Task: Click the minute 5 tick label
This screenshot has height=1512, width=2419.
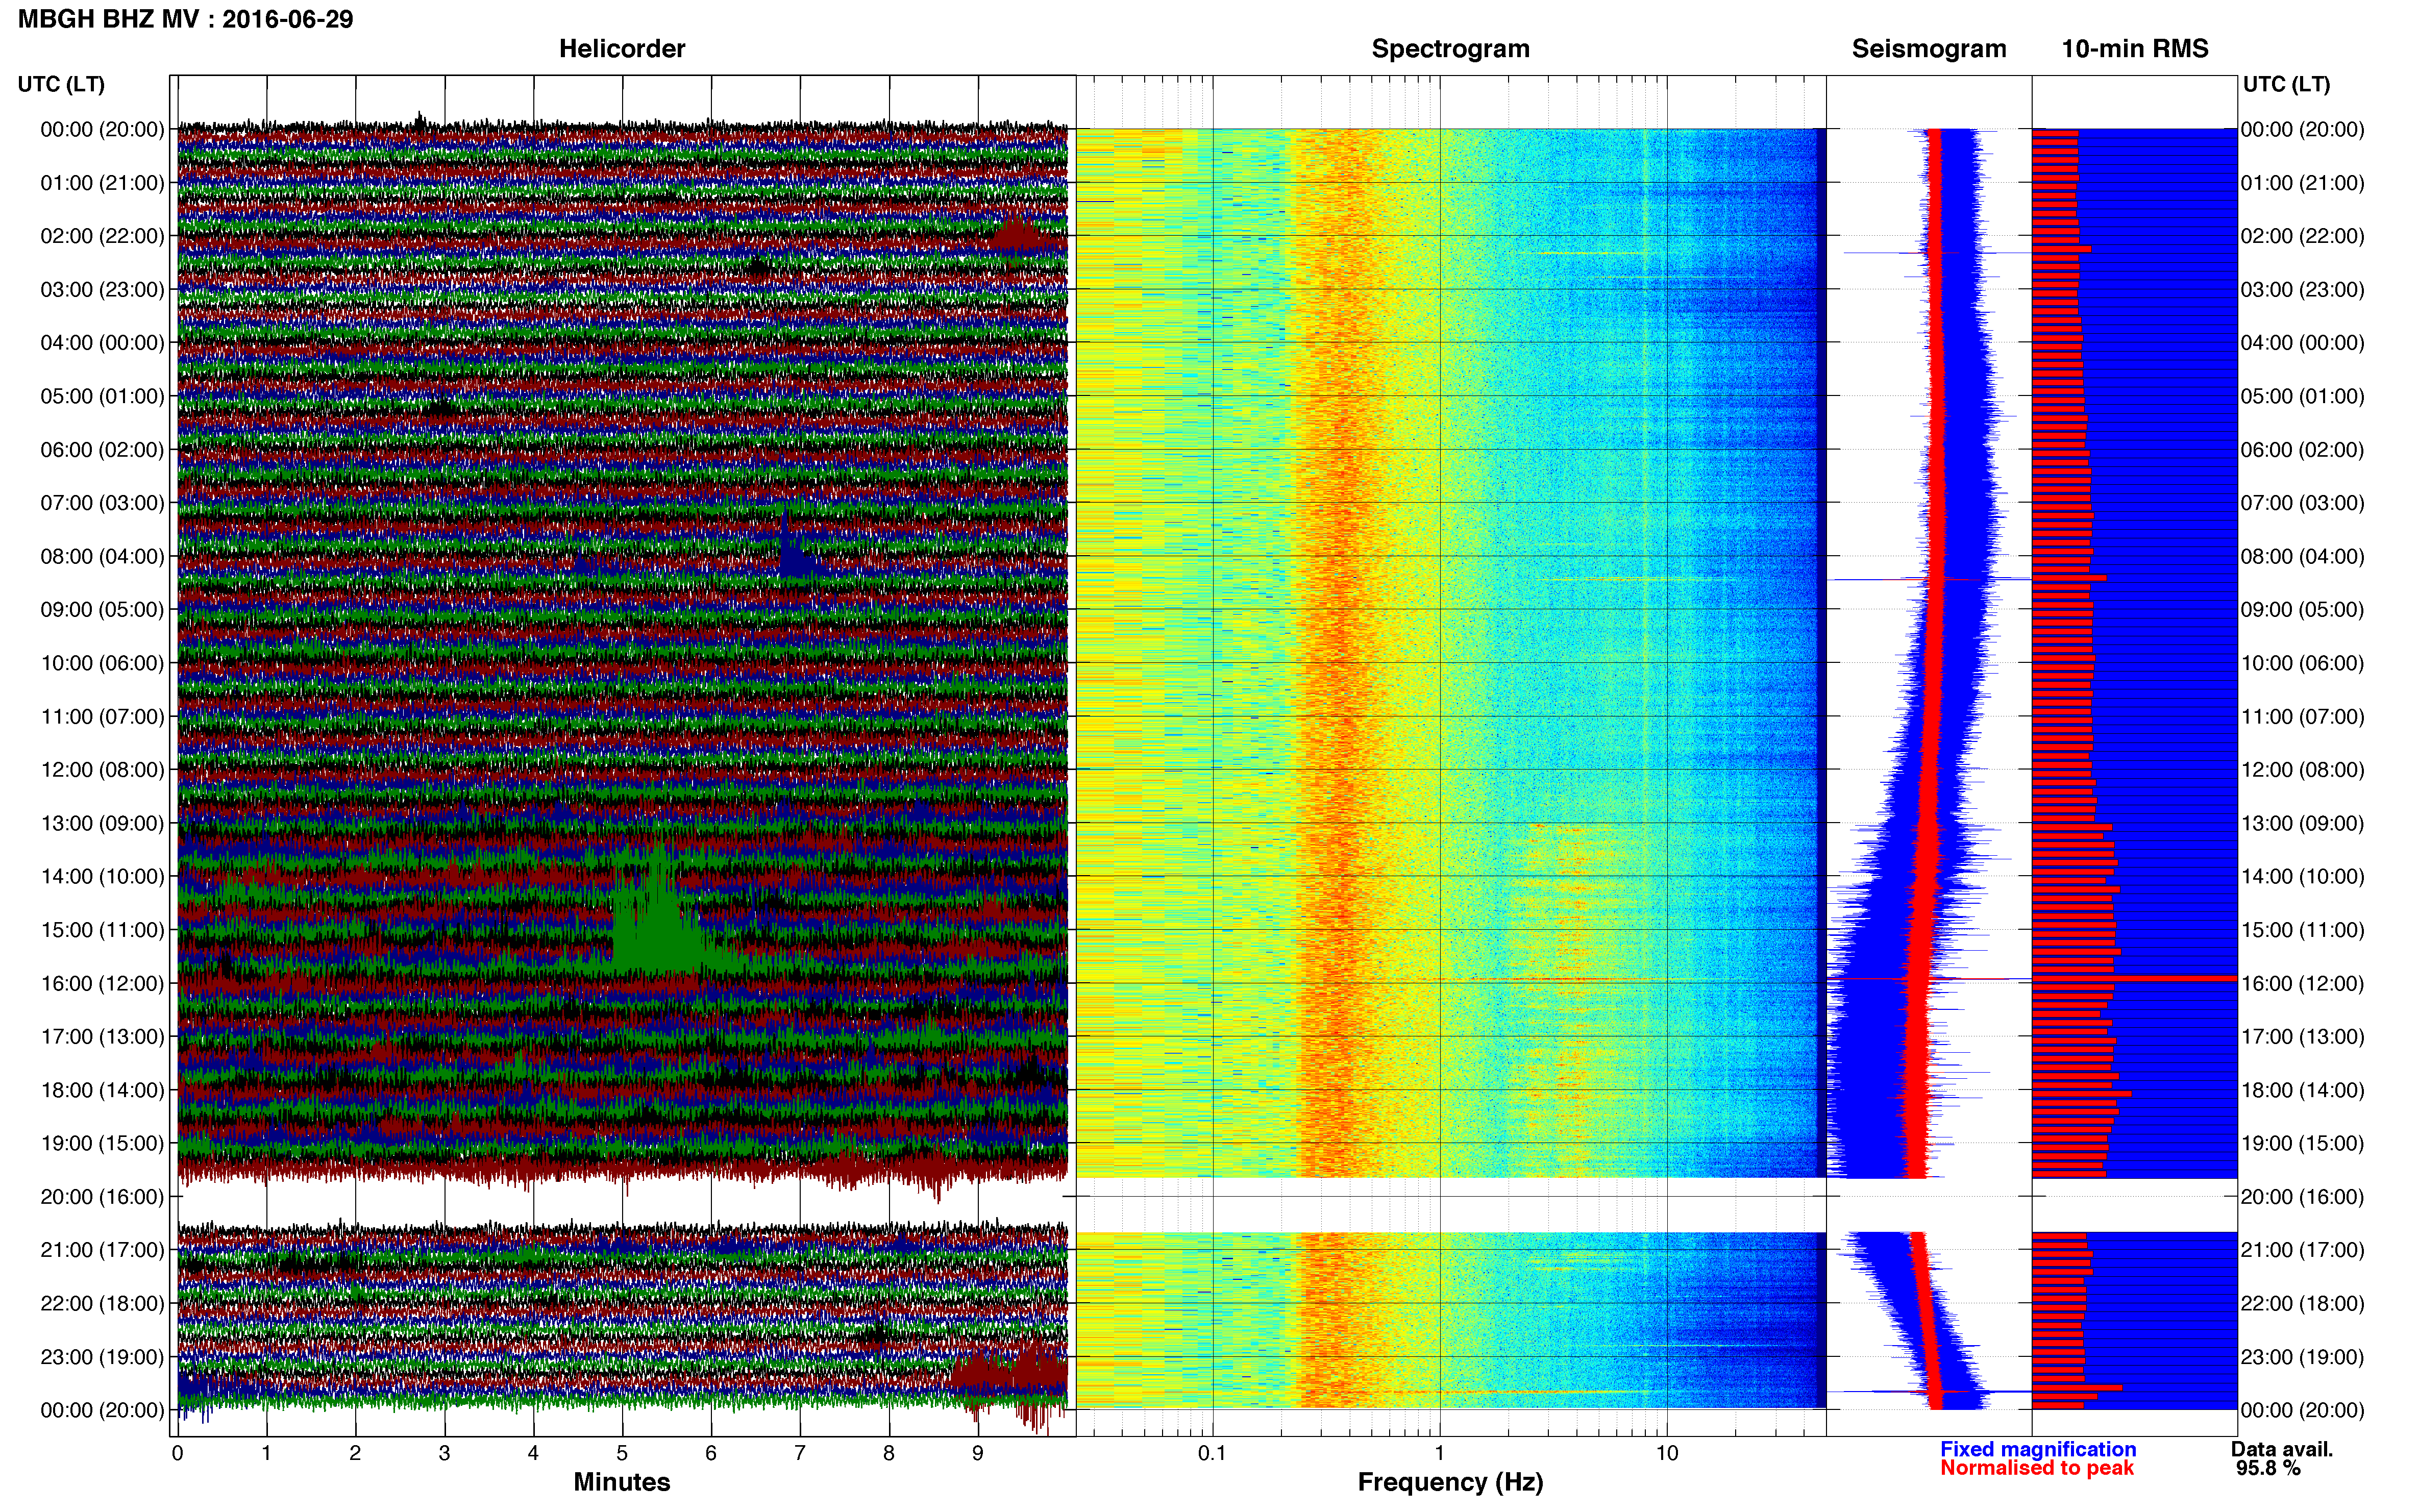Action: point(622,1453)
